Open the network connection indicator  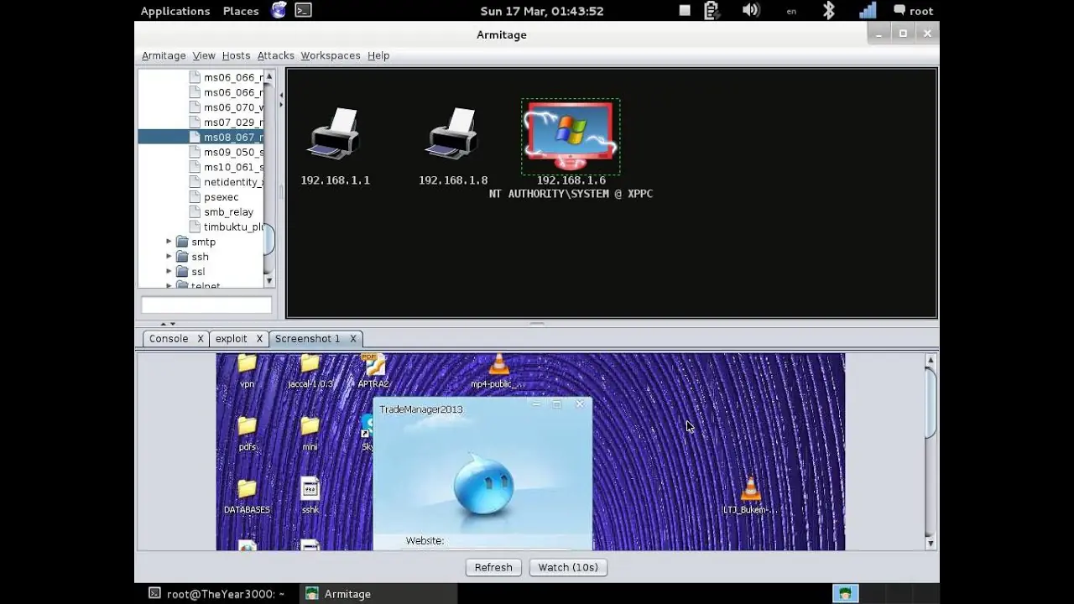868,11
